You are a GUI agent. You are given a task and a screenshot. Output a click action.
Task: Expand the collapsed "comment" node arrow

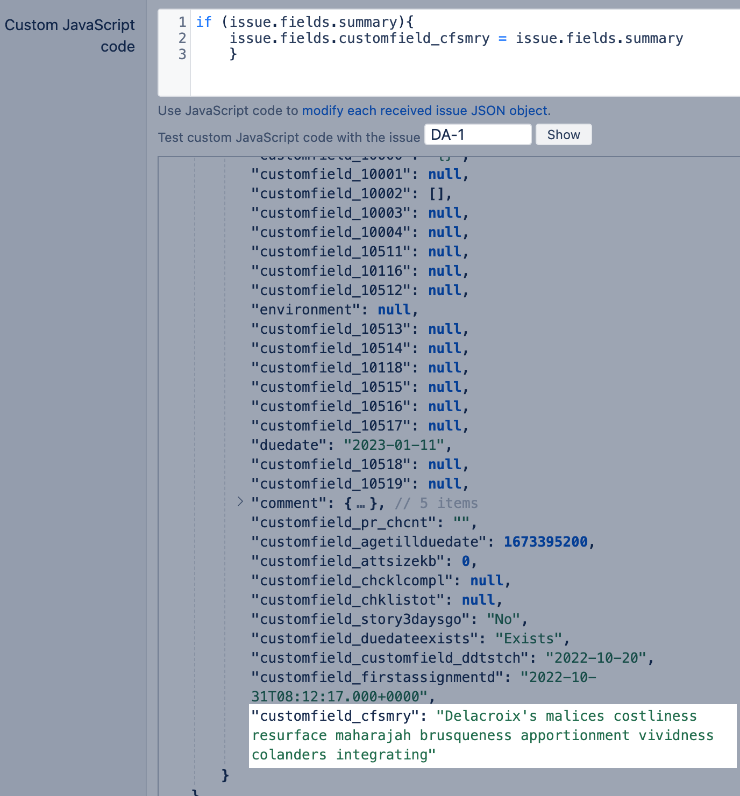tap(240, 502)
